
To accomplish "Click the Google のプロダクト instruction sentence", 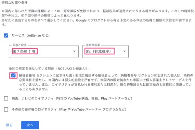I will [97, 22].
